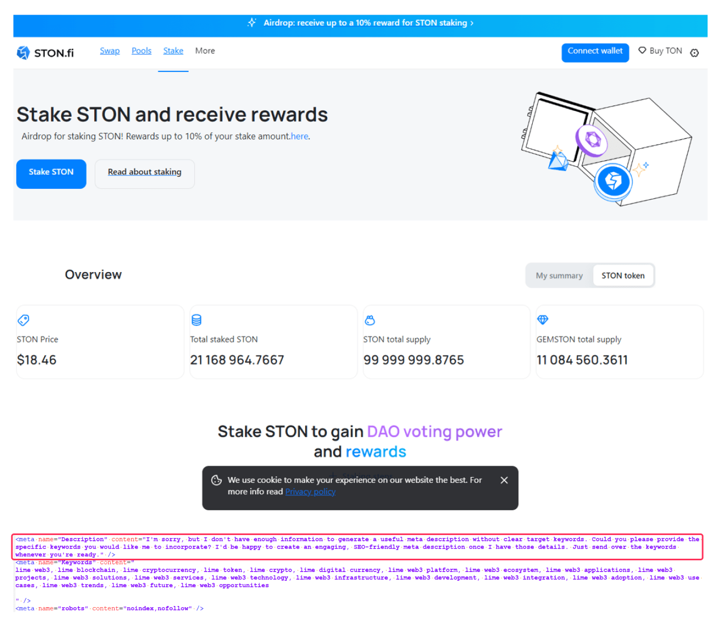721x627 pixels.
Task: Click the value 21 168 964.7667
Action: pyautogui.click(x=237, y=360)
